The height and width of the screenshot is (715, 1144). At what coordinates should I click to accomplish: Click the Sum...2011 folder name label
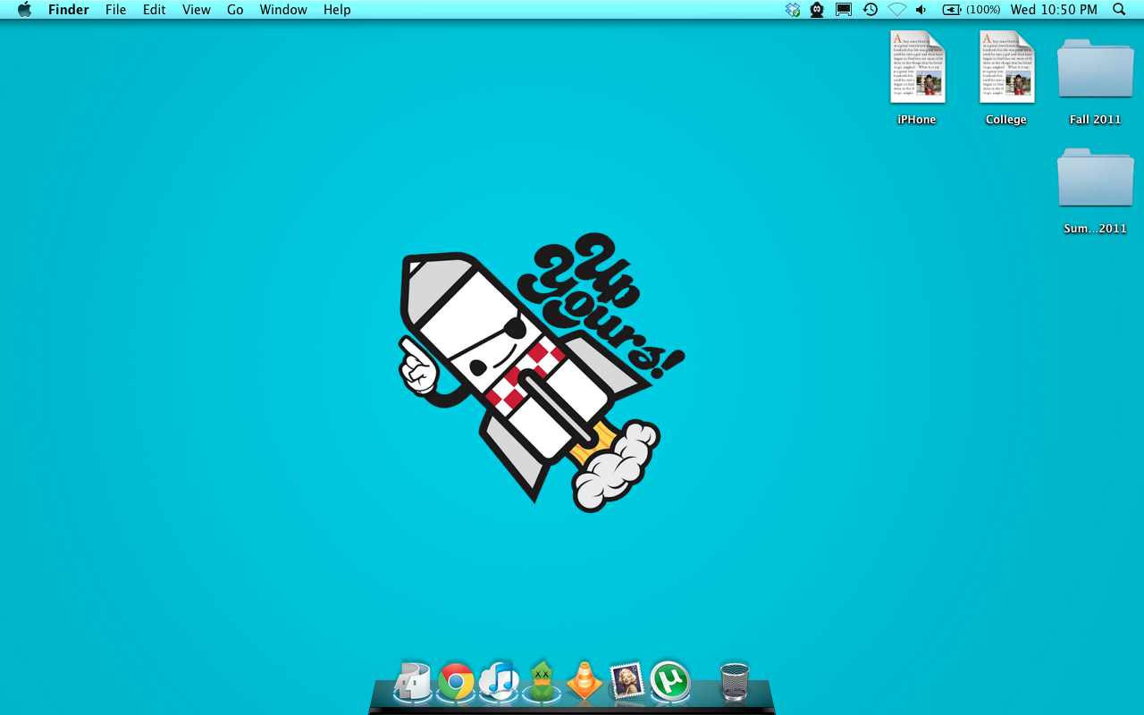tap(1095, 229)
